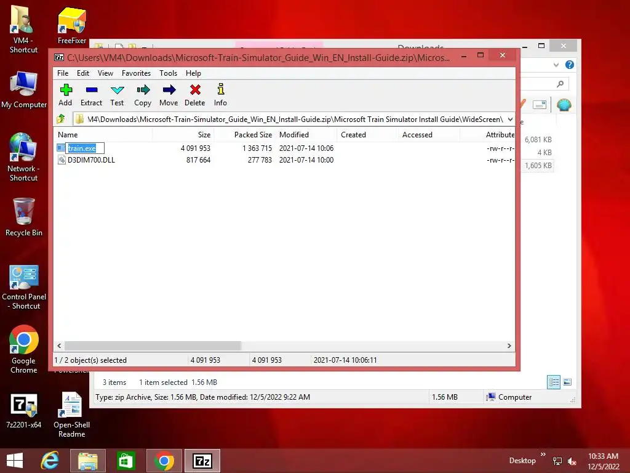
Task: Click the 1,605 KB entry in the Downloads window
Action: click(x=538, y=165)
